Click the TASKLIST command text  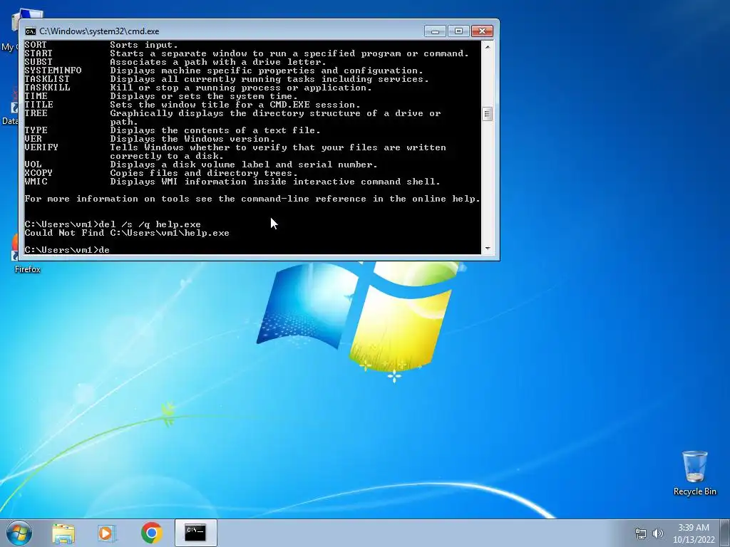(x=47, y=79)
